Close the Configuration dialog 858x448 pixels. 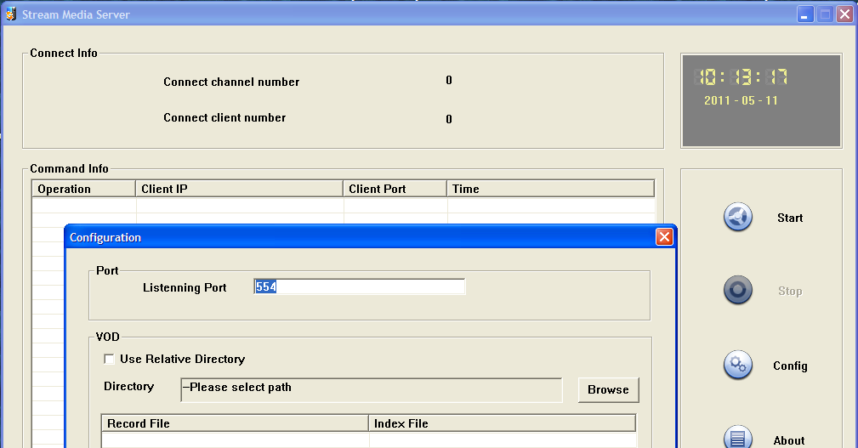tap(664, 237)
